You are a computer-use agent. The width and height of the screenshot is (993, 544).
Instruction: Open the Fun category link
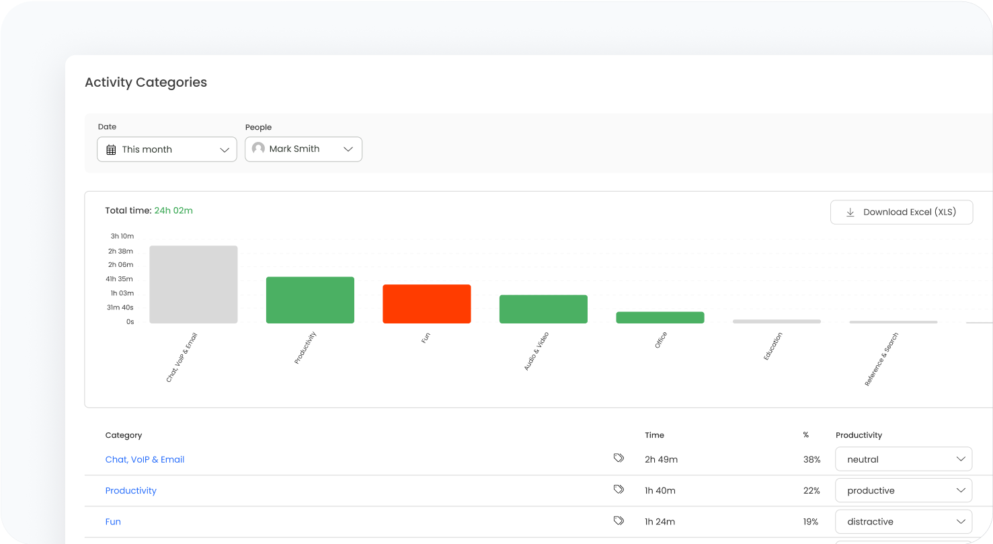113,521
